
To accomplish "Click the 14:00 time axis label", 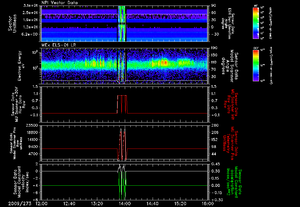I will click(125, 203).
